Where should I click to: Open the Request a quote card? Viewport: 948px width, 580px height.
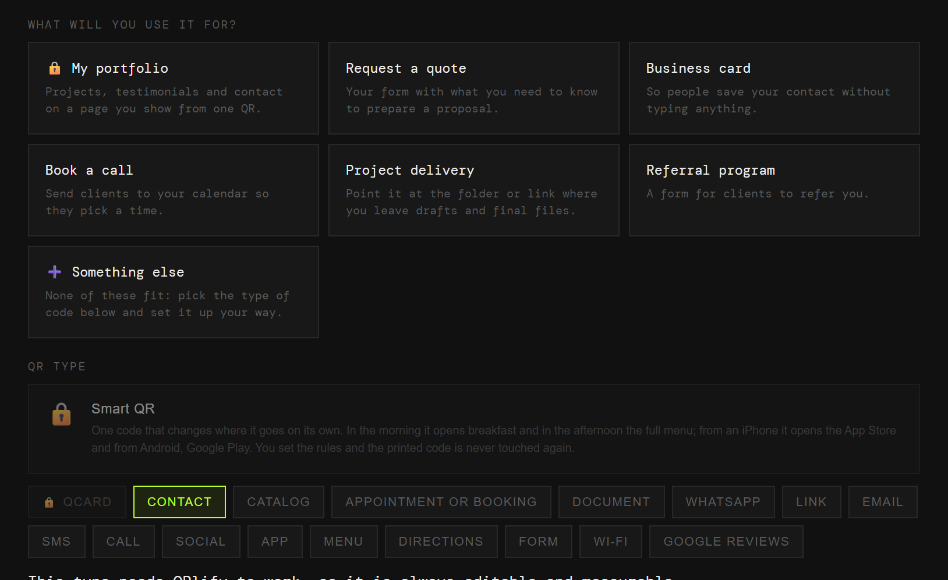[x=474, y=88]
